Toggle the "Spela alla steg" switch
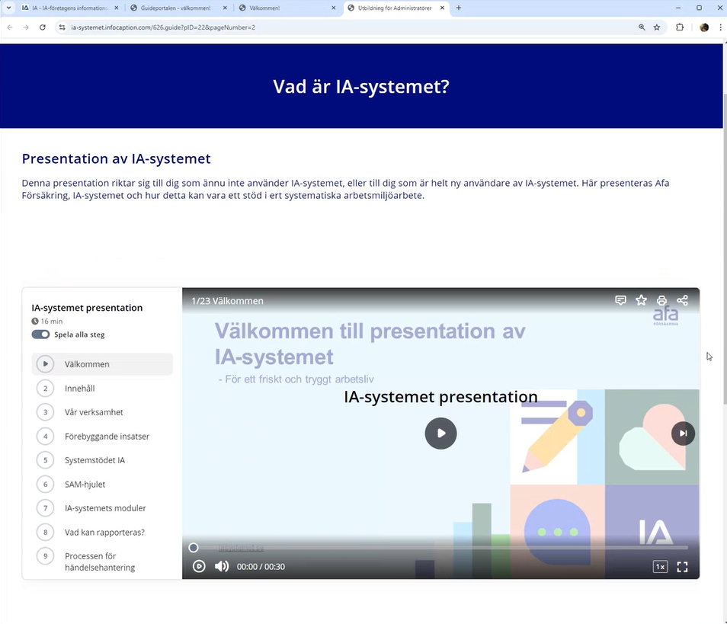 [41, 334]
